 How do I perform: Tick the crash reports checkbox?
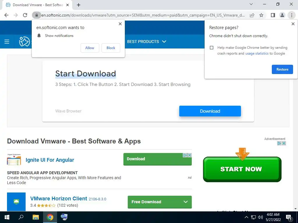click(x=212, y=48)
